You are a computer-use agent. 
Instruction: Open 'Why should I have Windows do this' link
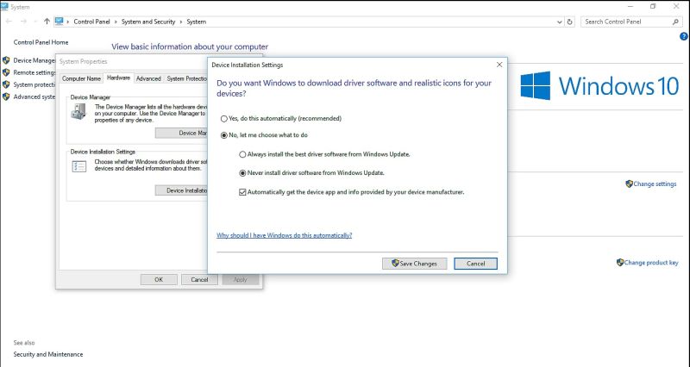tap(285, 235)
